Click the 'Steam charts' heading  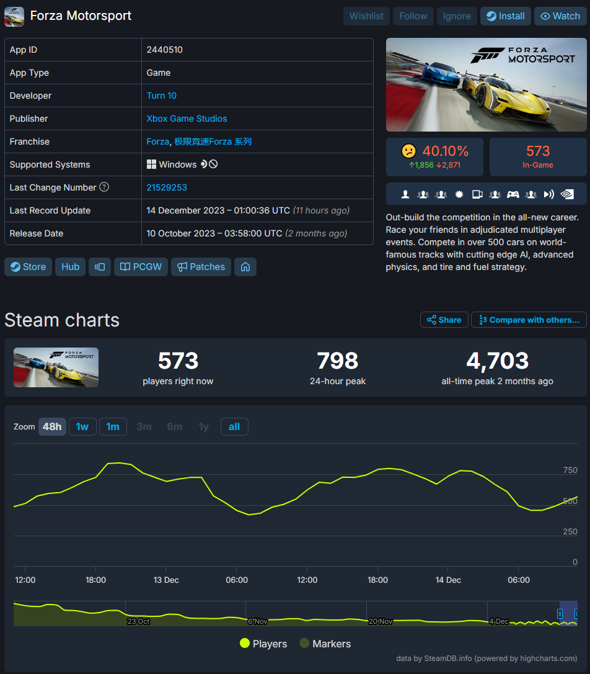point(62,320)
